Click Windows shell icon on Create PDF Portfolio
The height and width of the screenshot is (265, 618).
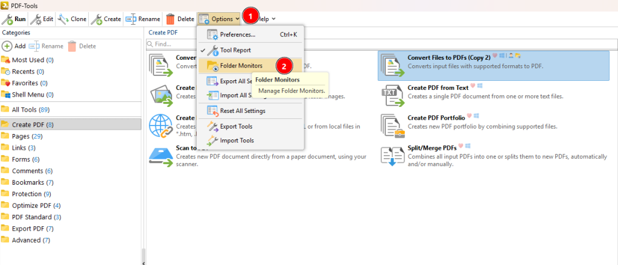[476, 116]
